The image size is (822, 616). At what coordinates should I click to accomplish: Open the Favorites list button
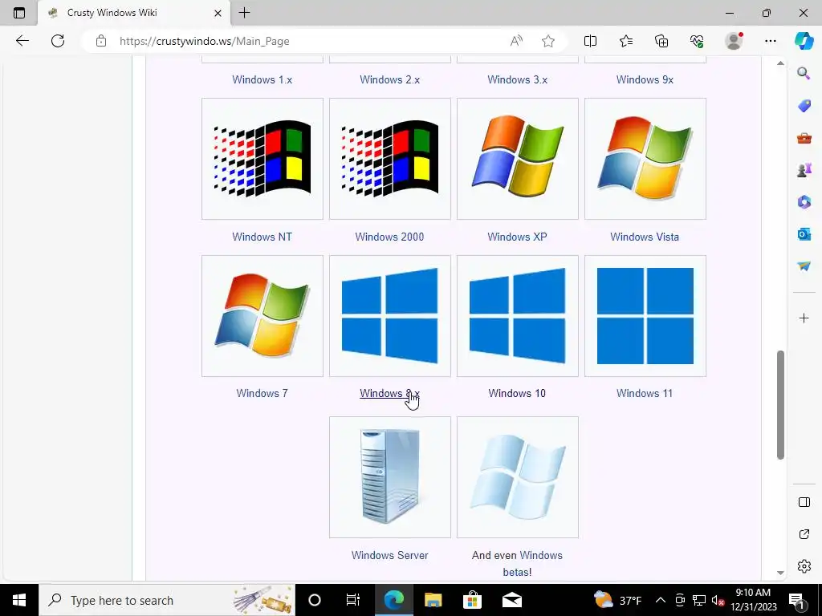pos(626,41)
